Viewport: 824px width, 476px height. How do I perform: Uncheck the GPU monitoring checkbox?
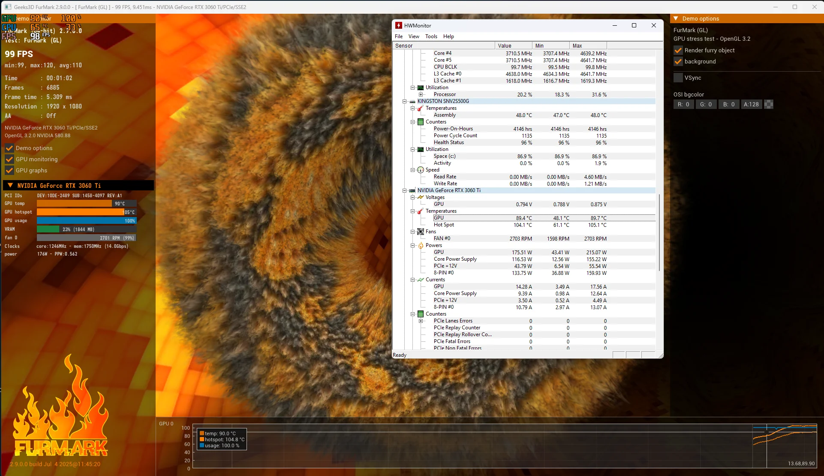tap(9, 159)
